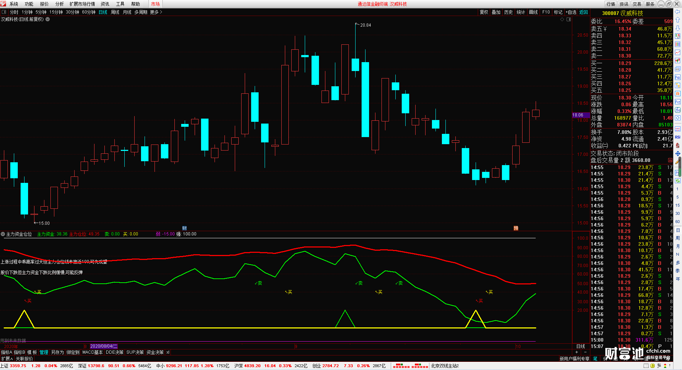682x370 pixels.
Task: Select the pencil drawing tool icon
Action: [x=678, y=162]
